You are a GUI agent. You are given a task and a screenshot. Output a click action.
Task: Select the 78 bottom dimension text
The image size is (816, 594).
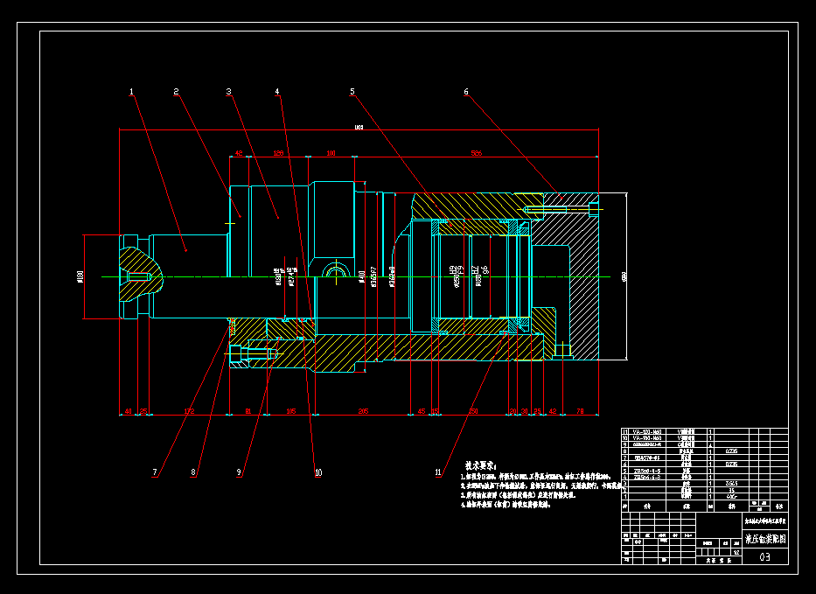click(x=580, y=411)
